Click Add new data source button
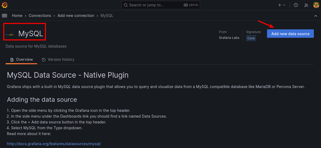Screen dimensions: 321x148 [x=290, y=34]
